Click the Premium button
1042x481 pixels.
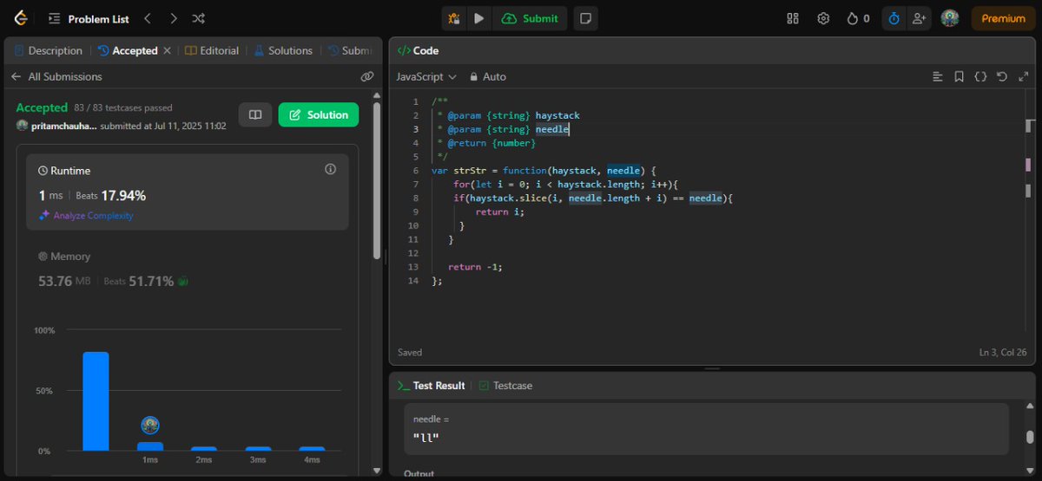tap(1003, 18)
